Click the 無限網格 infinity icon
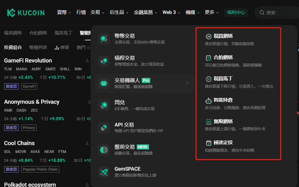299x187 pixels. 209,121
